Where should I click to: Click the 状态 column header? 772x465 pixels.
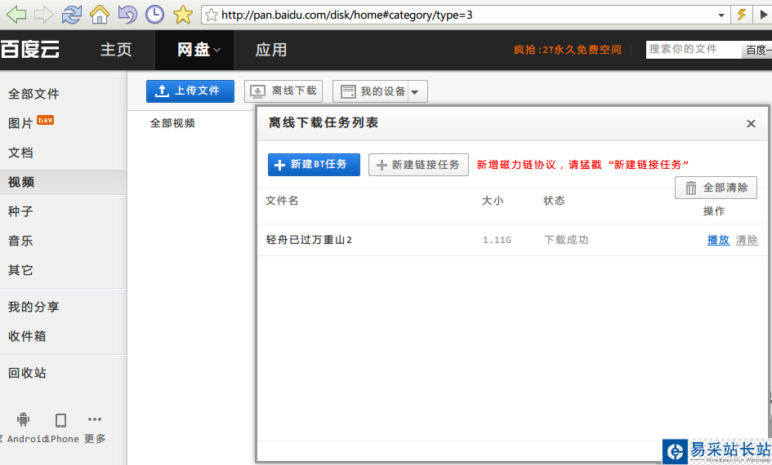554,201
